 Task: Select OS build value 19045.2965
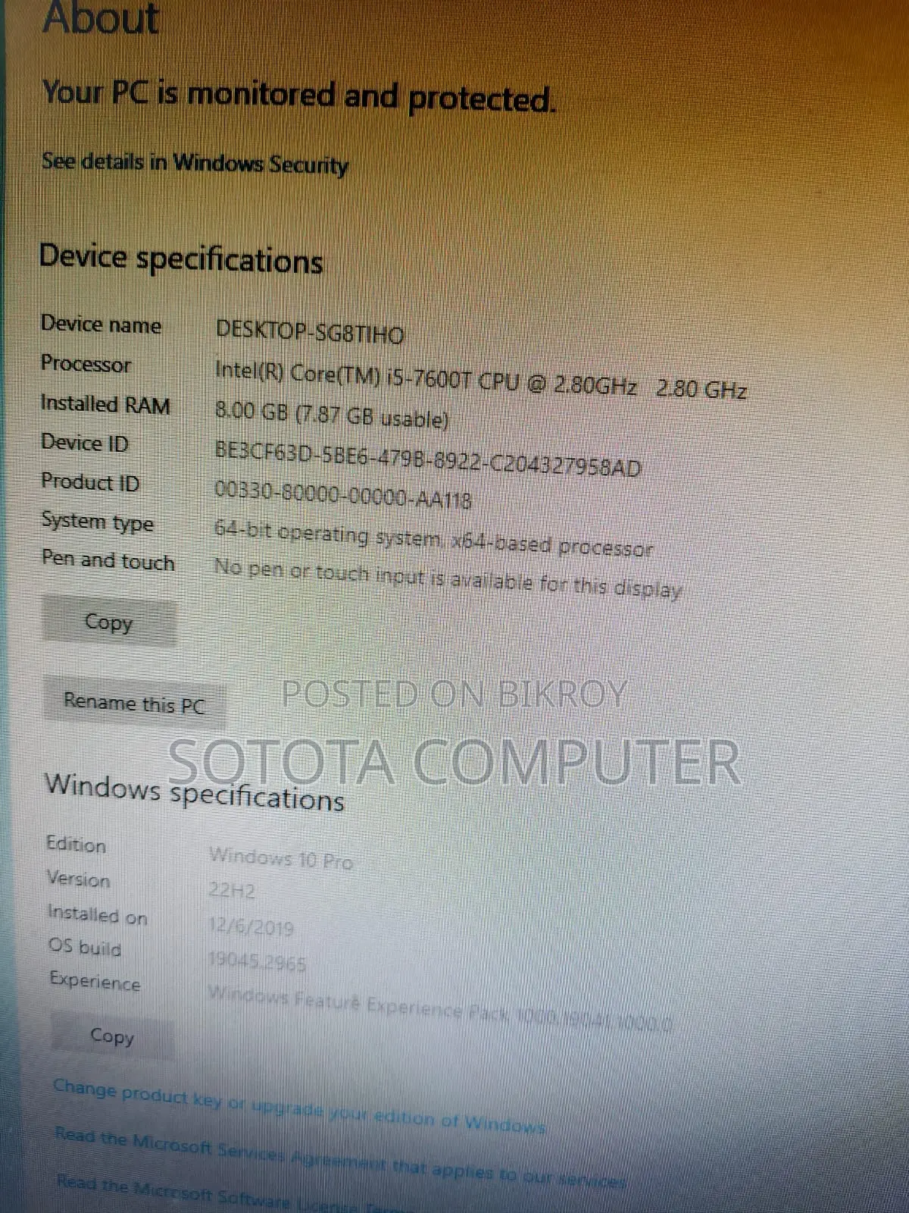[257, 962]
